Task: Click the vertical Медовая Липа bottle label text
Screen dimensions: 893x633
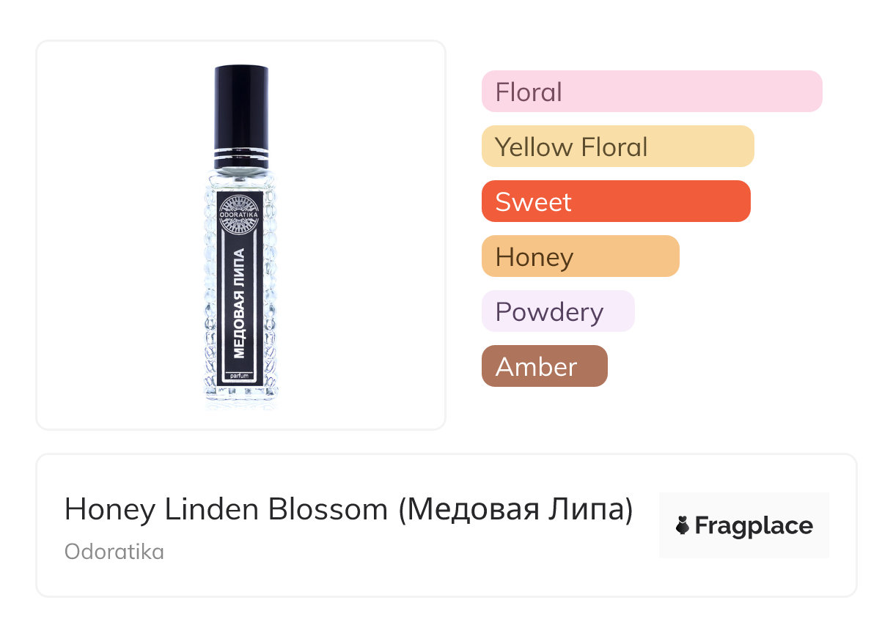Action: 240,303
